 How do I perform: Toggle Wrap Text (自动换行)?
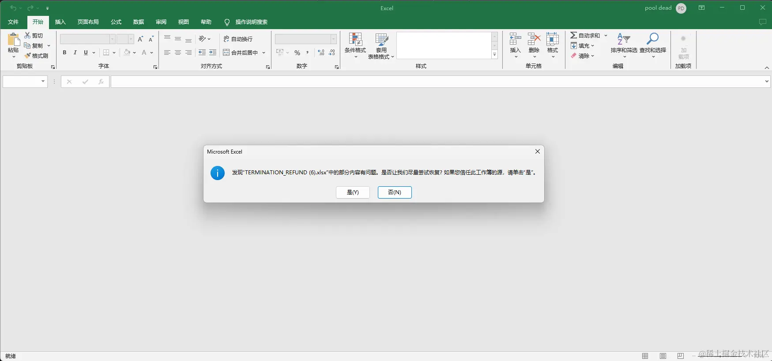[x=238, y=39]
